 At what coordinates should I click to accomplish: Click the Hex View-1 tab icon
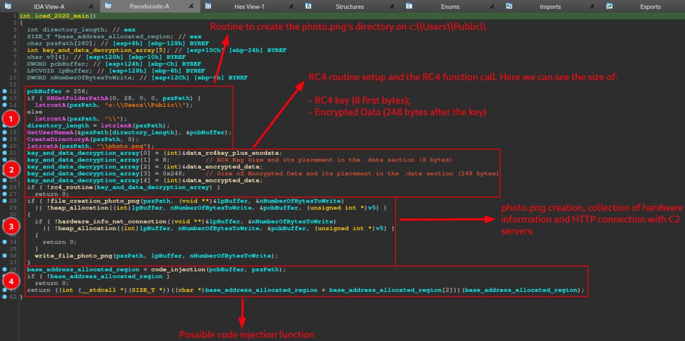(208, 6)
